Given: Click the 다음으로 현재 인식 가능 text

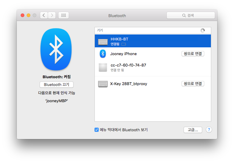Looking at the screenshot, I should pyautogui.click(x=57, y=93).
